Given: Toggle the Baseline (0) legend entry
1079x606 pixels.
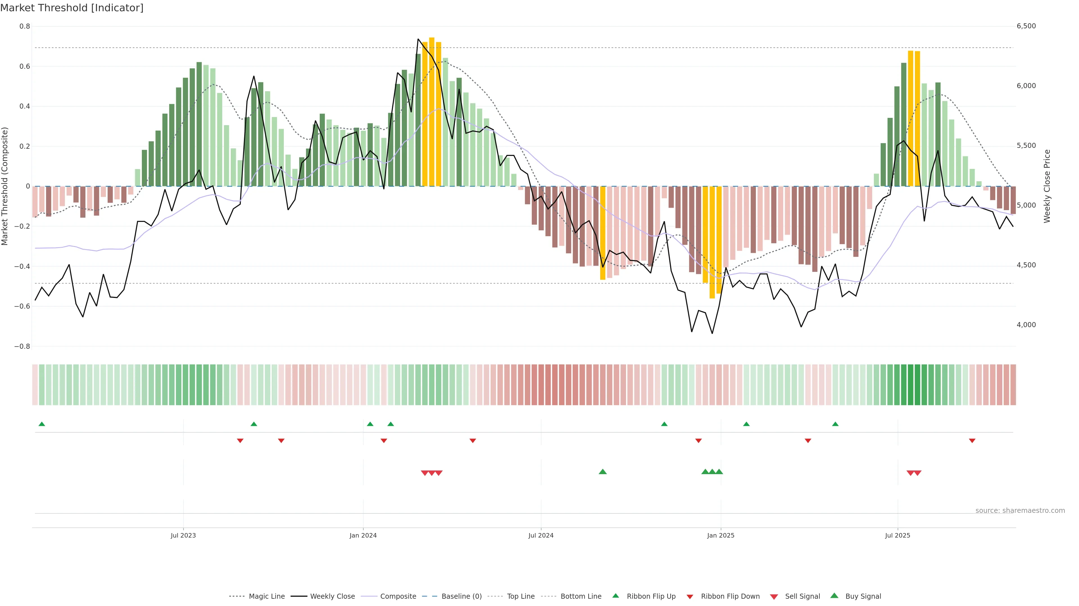Looking at the screenshot, I should (x=462, y=596).
